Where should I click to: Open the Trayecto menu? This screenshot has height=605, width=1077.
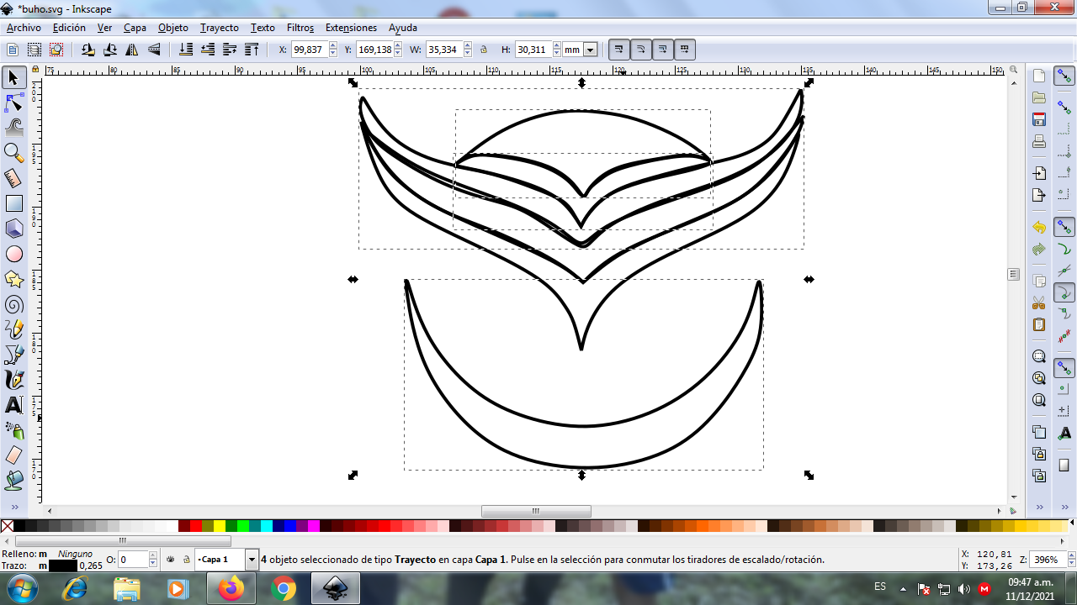pyautogui.click(x=220, y=28)
